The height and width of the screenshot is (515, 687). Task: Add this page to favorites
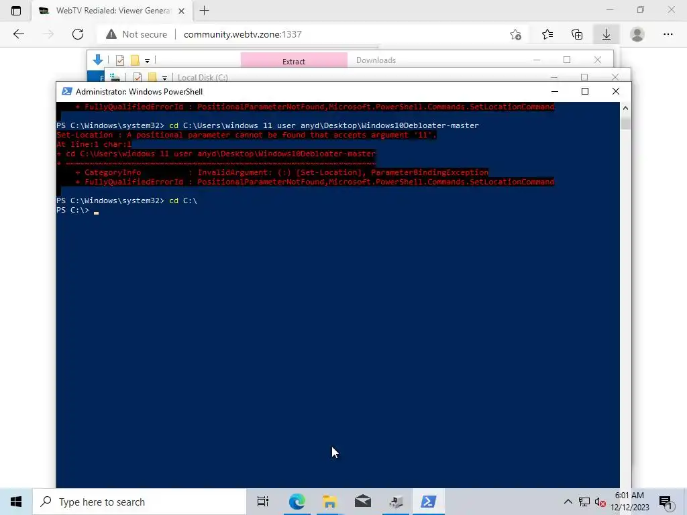[516, 34]
